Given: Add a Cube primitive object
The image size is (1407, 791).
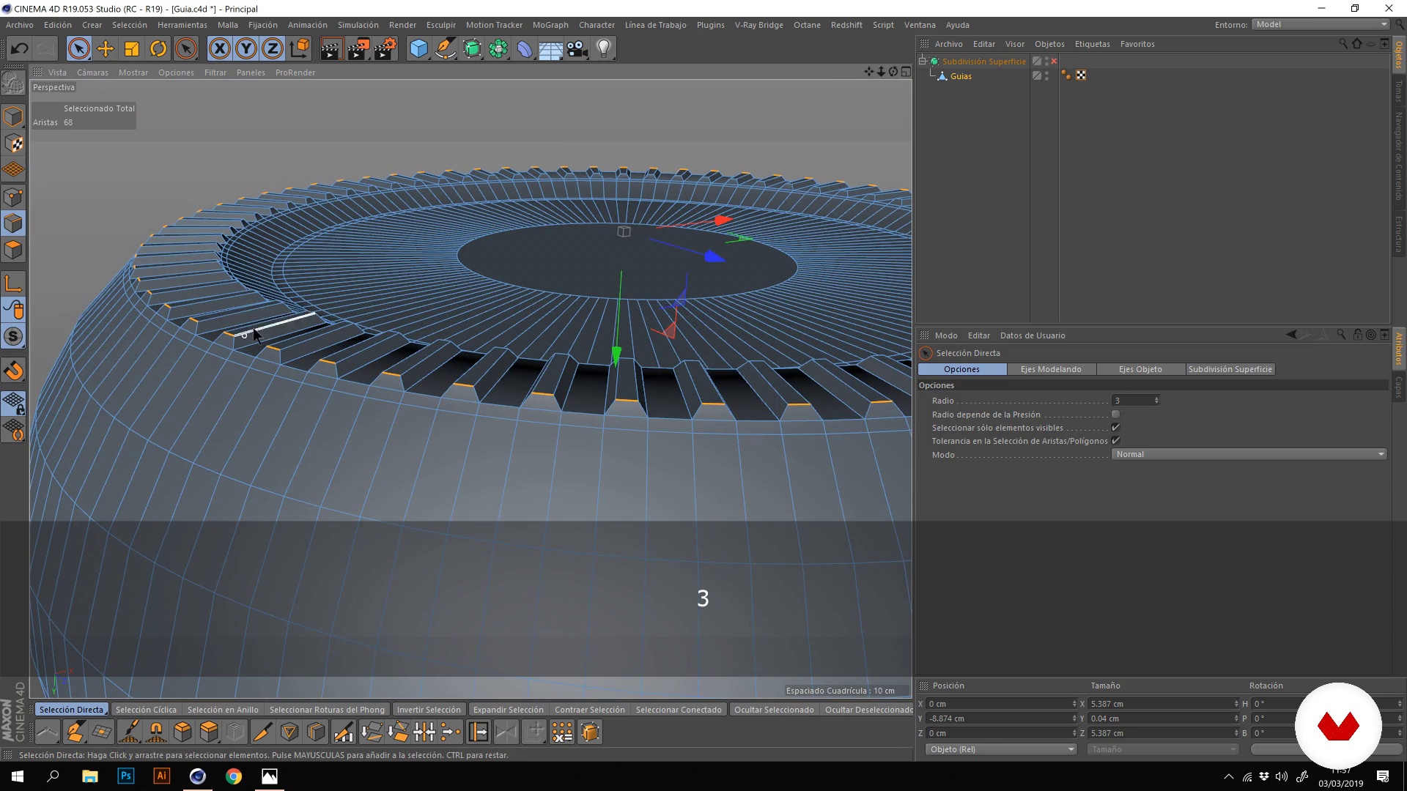Looking at the screenshot, I should 418,49.
